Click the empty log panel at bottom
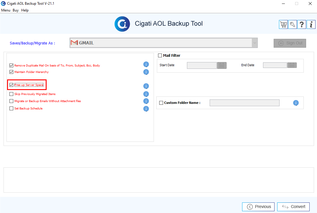 [x=159, y=180]
